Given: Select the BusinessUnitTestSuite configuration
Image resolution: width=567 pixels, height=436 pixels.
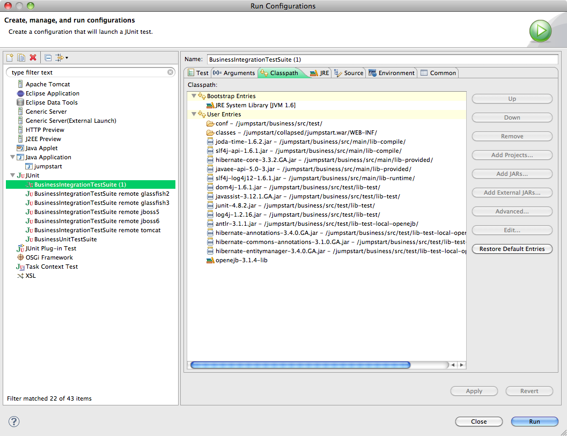Looking at the screenshot, I should (65, 239).
